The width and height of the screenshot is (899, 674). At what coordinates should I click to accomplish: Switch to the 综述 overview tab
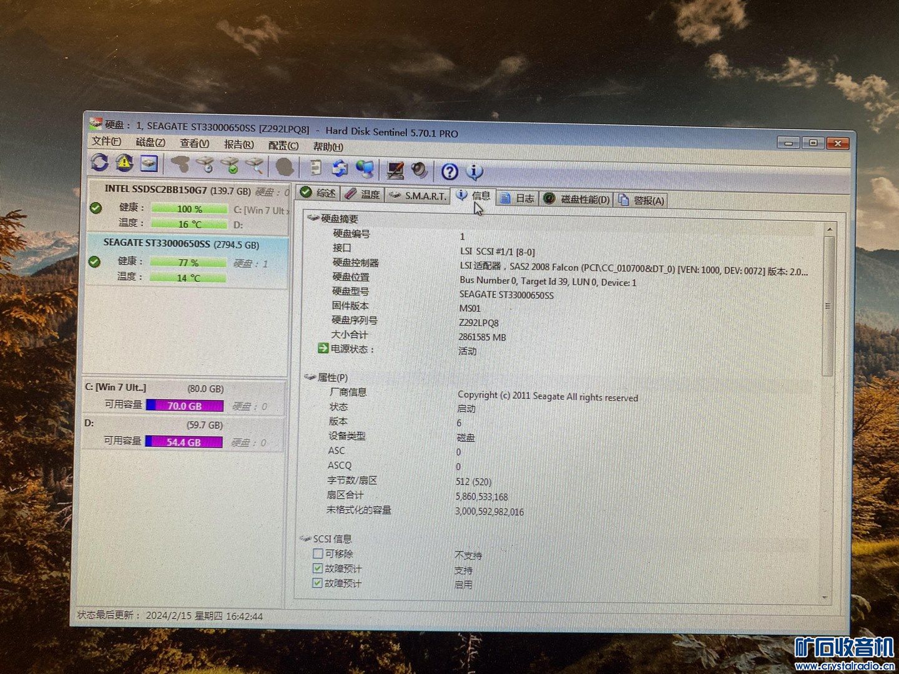point(318,192)
